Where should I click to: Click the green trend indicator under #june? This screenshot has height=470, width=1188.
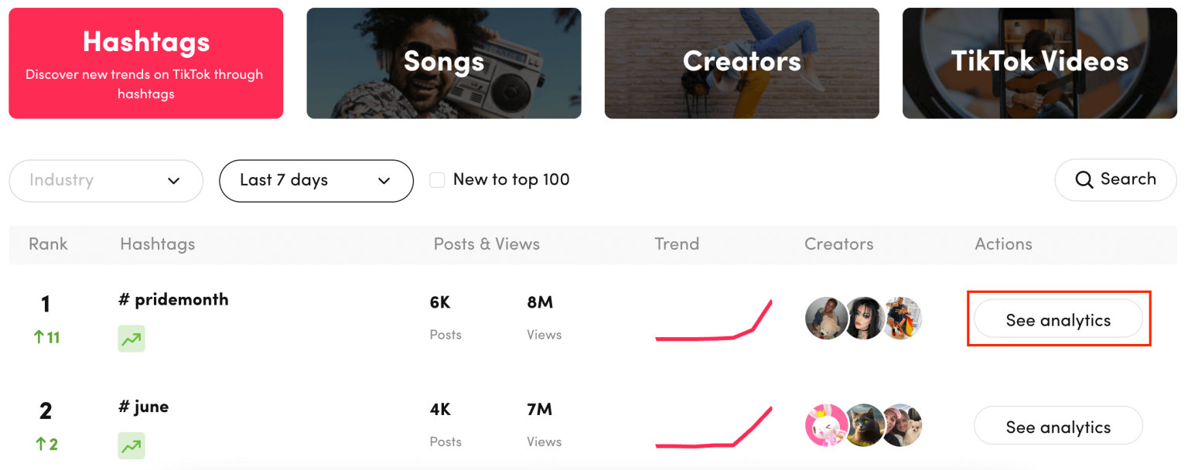[x=131, y=445]
